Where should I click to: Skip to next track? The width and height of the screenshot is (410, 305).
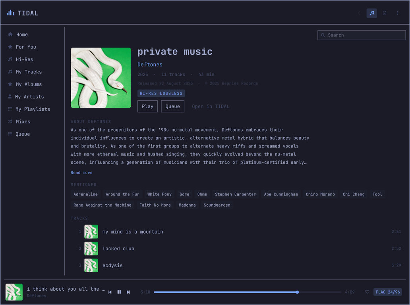pyautogui.click(x=128, y=292)
